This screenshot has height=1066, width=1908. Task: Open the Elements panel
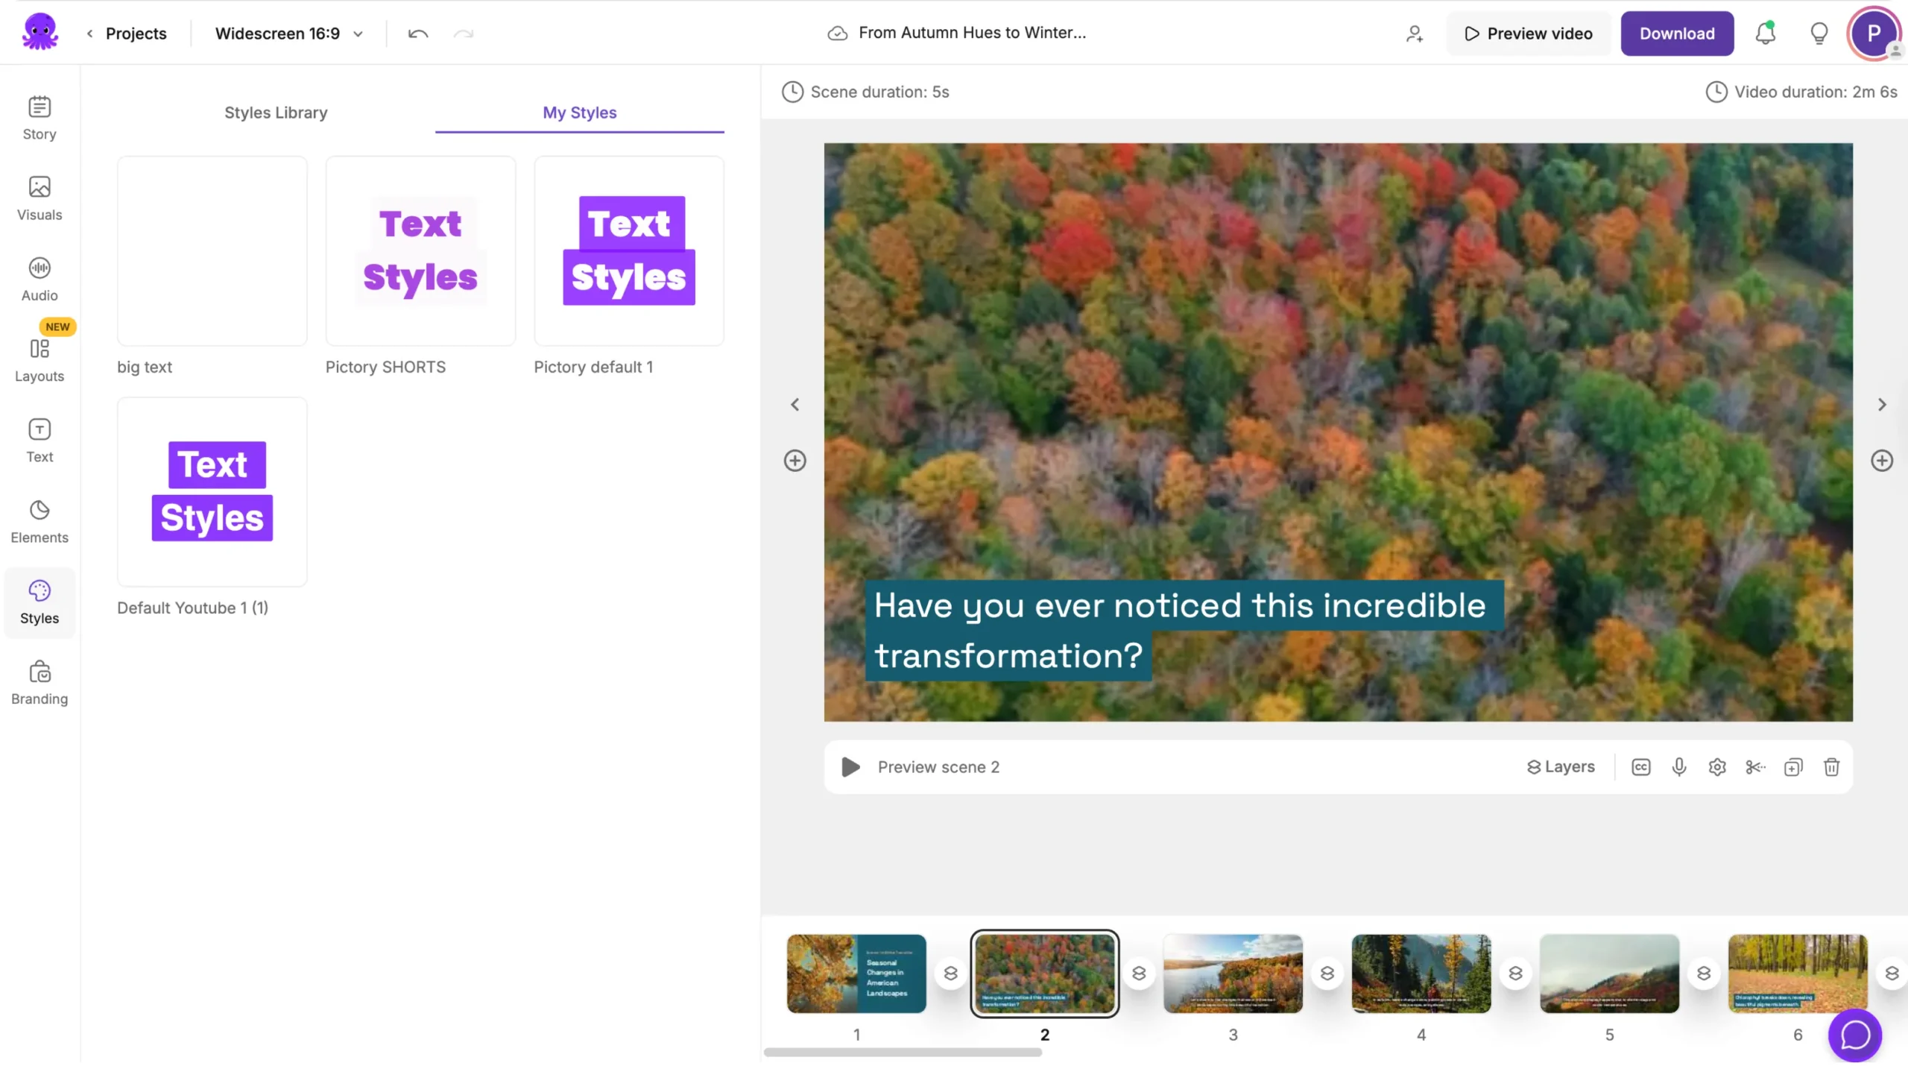(40, 521)
